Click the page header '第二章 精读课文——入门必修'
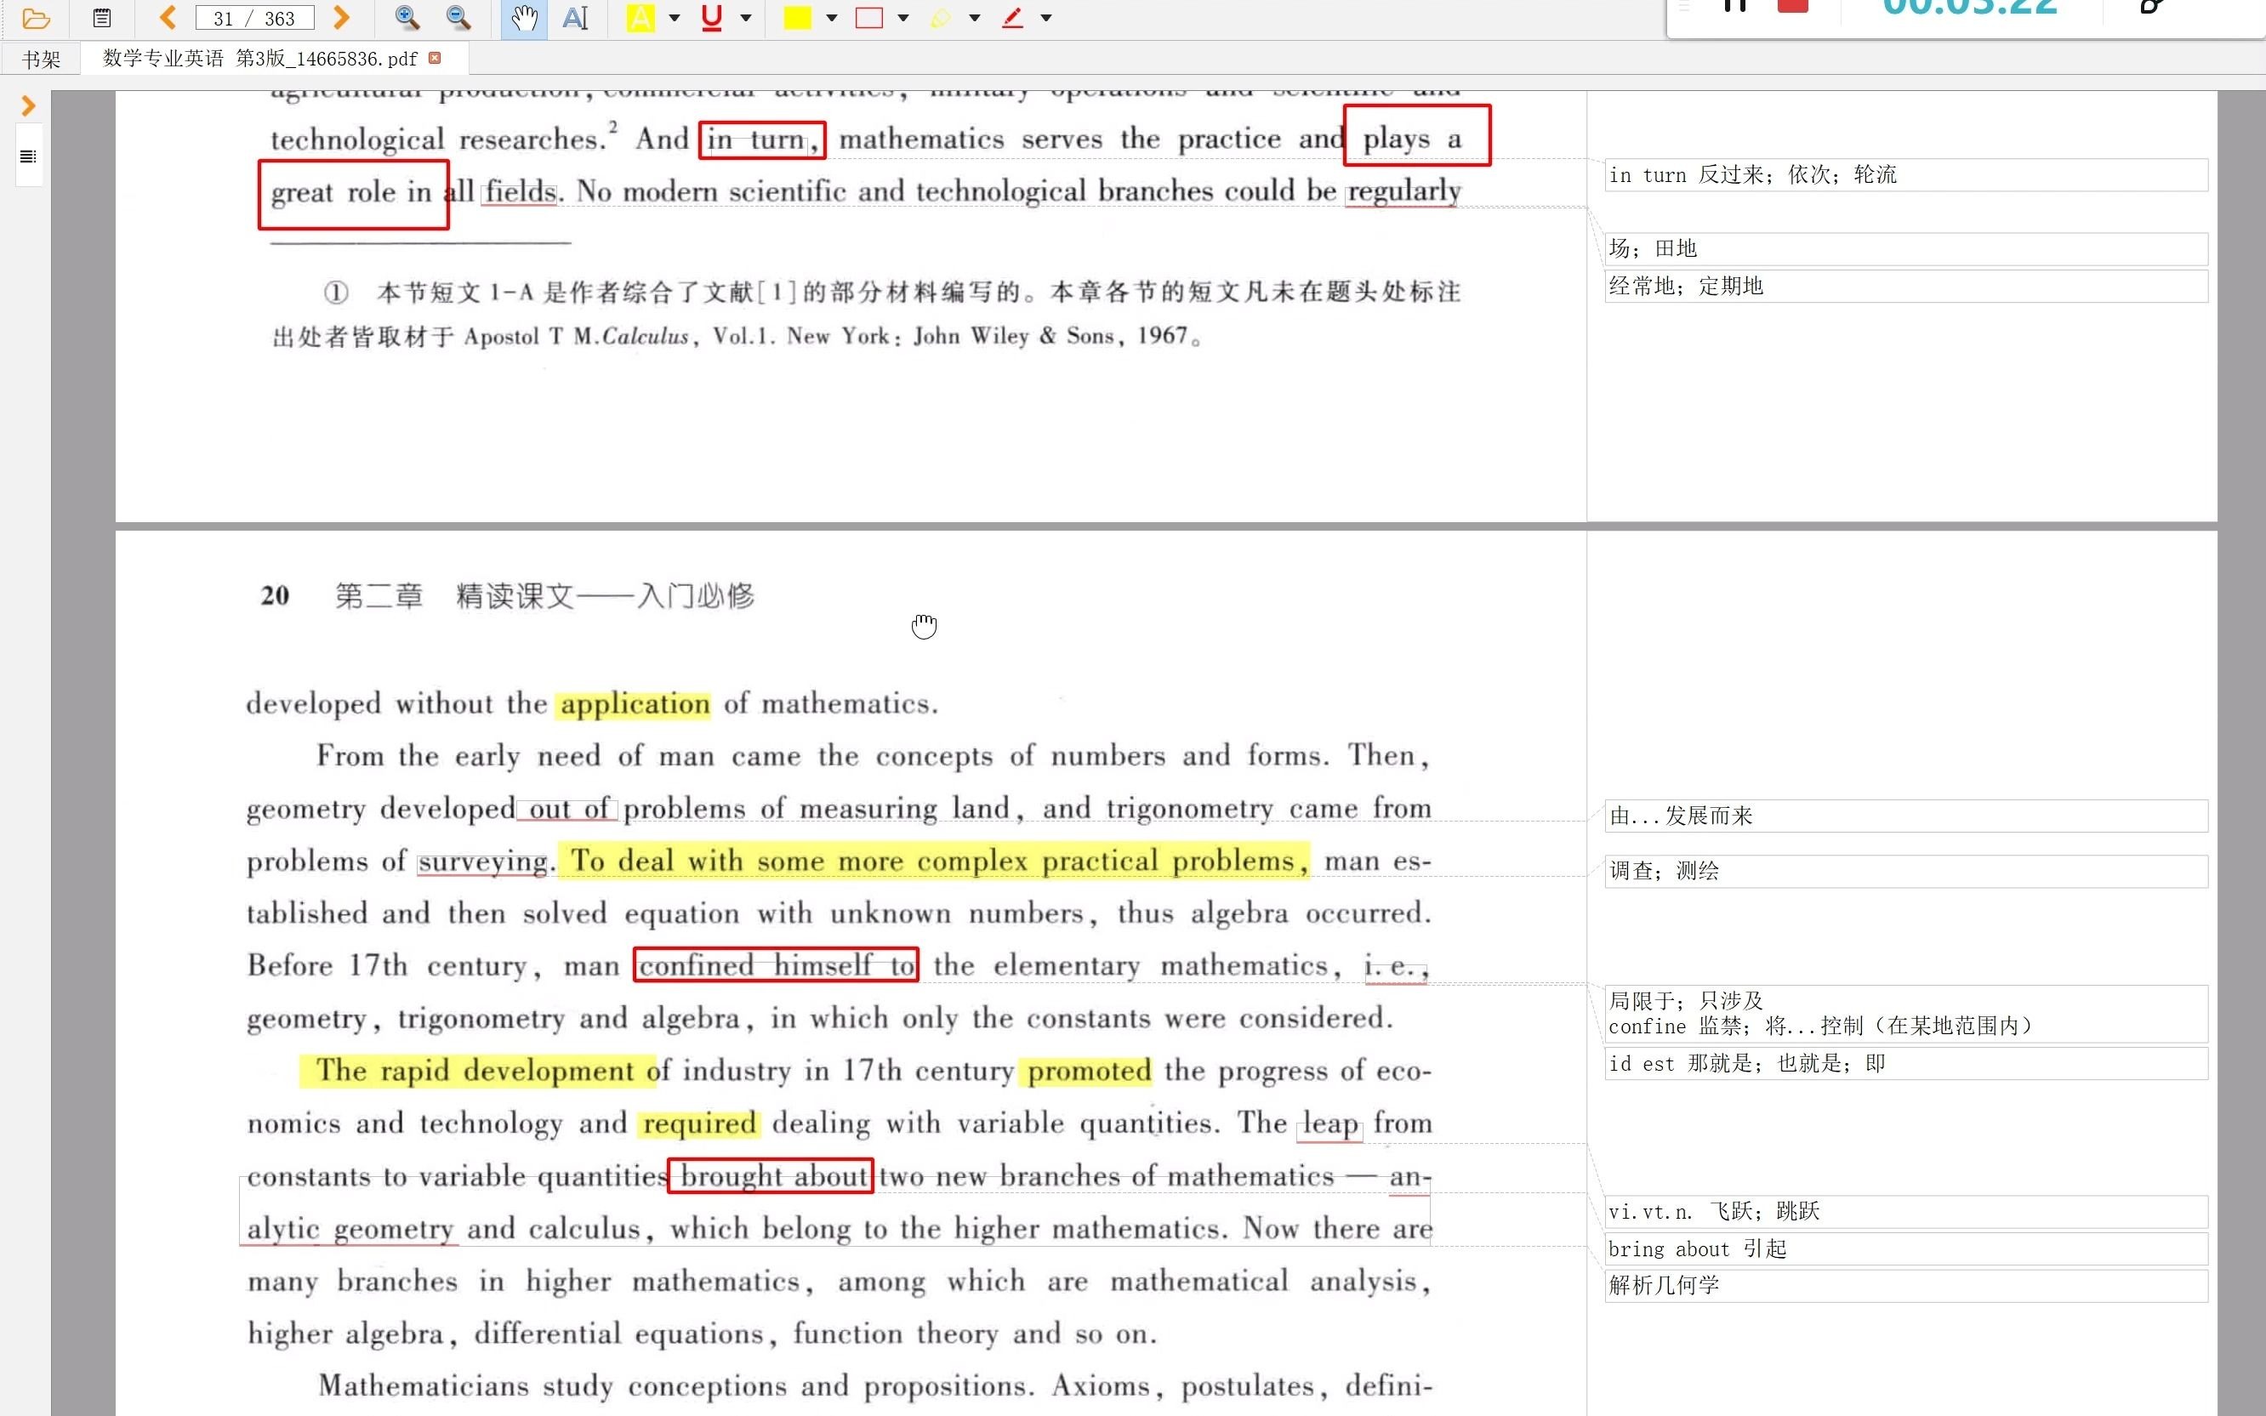The image size is (2266, 1416). 545,595
